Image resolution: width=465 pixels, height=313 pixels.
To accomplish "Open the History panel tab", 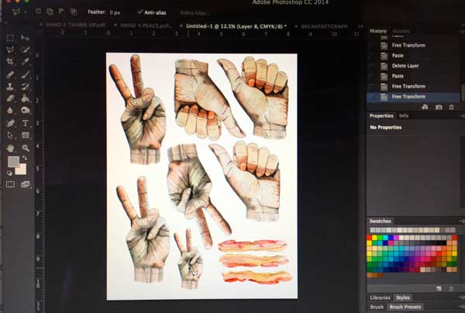I will [x=378, y=31].
